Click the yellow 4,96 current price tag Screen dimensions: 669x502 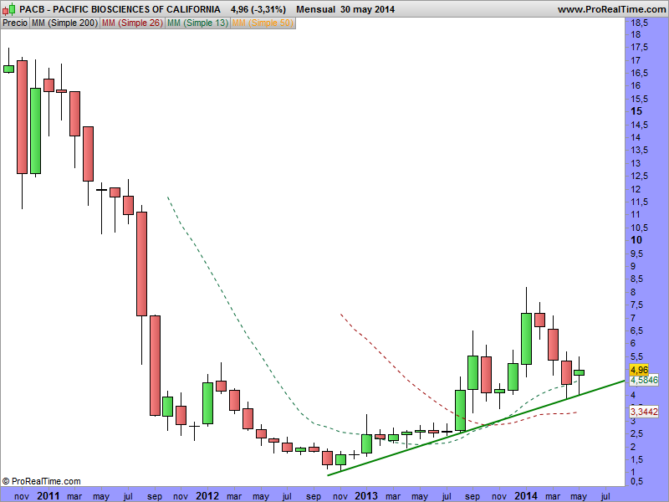click(639, 370)
